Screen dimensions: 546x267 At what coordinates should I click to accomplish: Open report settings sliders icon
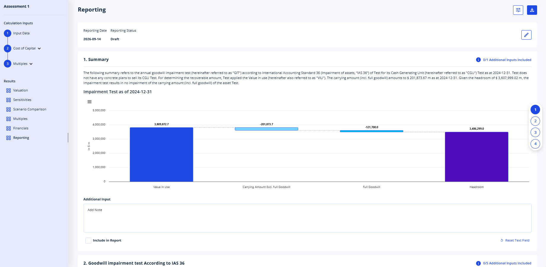point(518,10)
